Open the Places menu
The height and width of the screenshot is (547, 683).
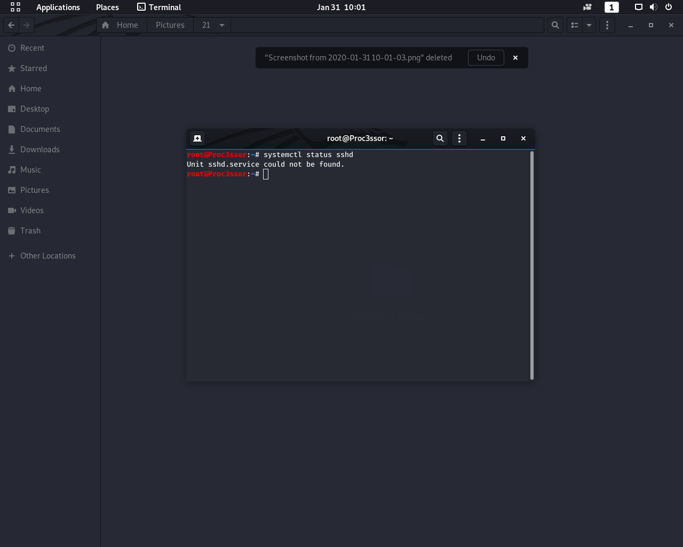pyautogui.click(x=107, y=7)
